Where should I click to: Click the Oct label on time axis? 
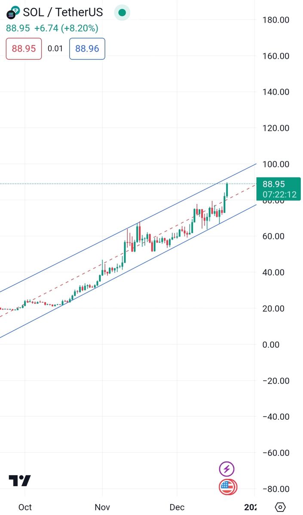pos(25,507)
